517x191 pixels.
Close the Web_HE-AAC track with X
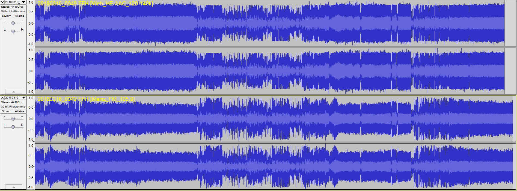(2, 2)
